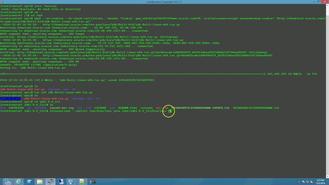Click the window title root@centos7:/opt/jdk1.8.0_111
Screen dimensions: 329x185
tap(164, 2)
